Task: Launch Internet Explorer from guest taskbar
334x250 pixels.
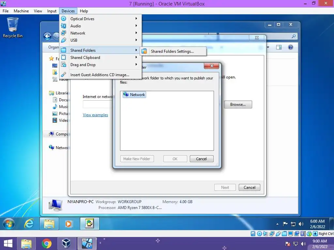Action: (29, 224)
